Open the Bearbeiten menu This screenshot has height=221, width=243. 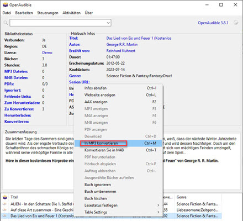pyautogui.click(x=24, y=13)
